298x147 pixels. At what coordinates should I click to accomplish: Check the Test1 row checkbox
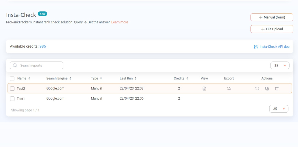[x=12, y=99]
